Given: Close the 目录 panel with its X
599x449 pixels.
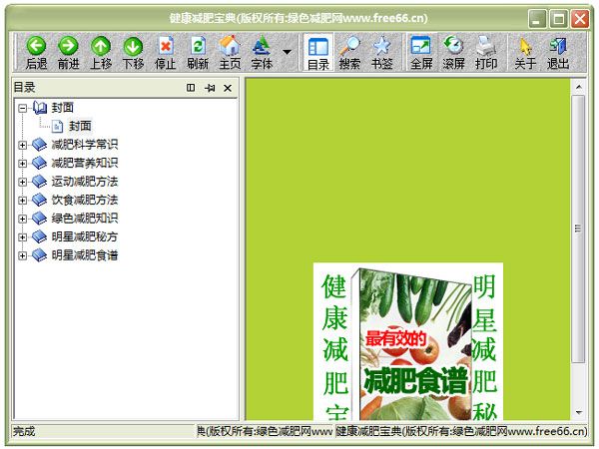Looking at the screenshot, I should [228, 88].
